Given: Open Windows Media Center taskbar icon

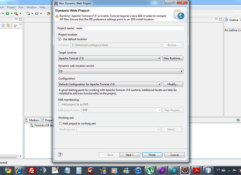Looking at the screenshot, I should point(114,170).
